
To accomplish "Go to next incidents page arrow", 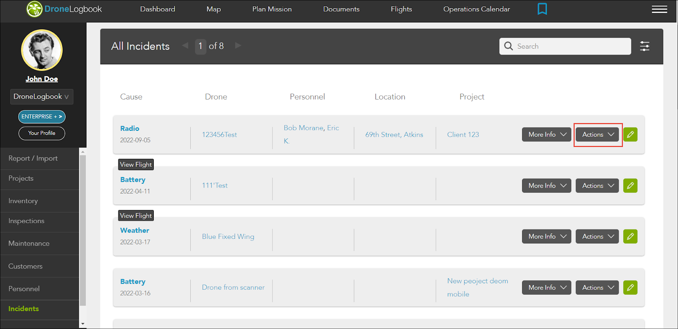I will click(x=238, y=45).
